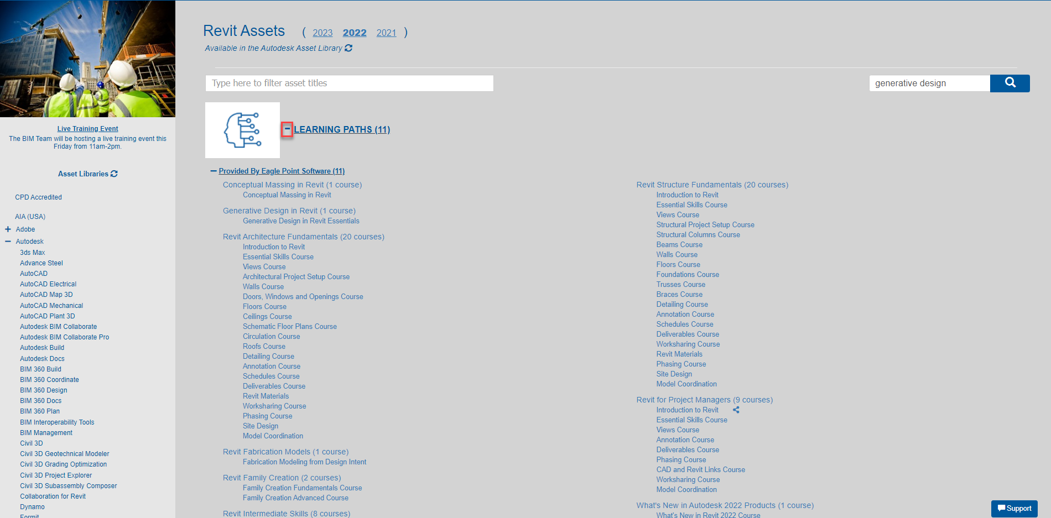
Task: Switch to the 2021 assets tab
Action: (x=386, y=33)
